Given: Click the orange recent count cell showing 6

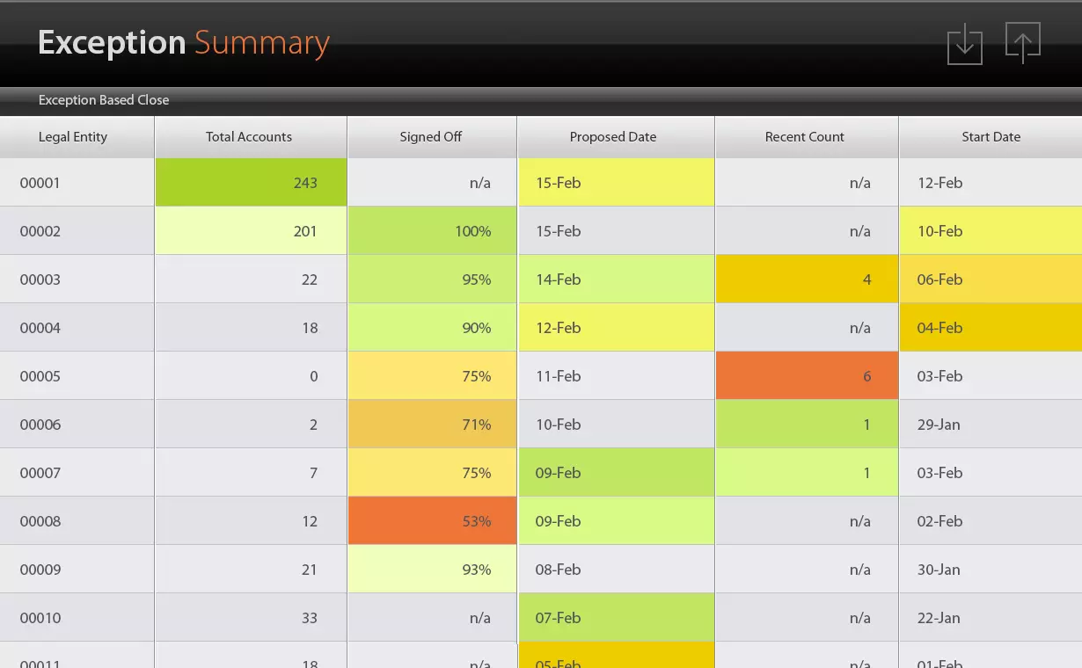Looking at the screenshot, I should (807, 376).
